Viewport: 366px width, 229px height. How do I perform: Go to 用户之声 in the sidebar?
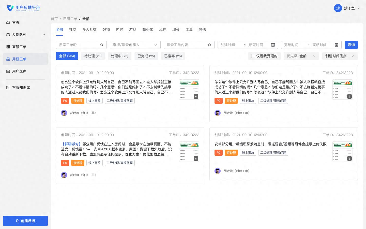pos(25,71)
